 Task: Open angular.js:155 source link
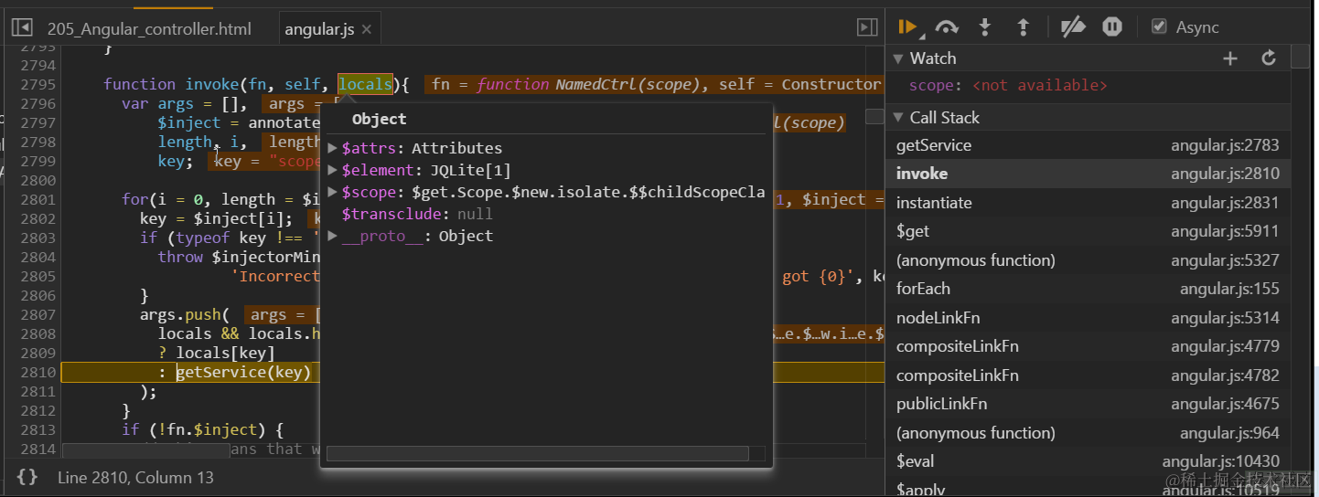pos(1229,289)
